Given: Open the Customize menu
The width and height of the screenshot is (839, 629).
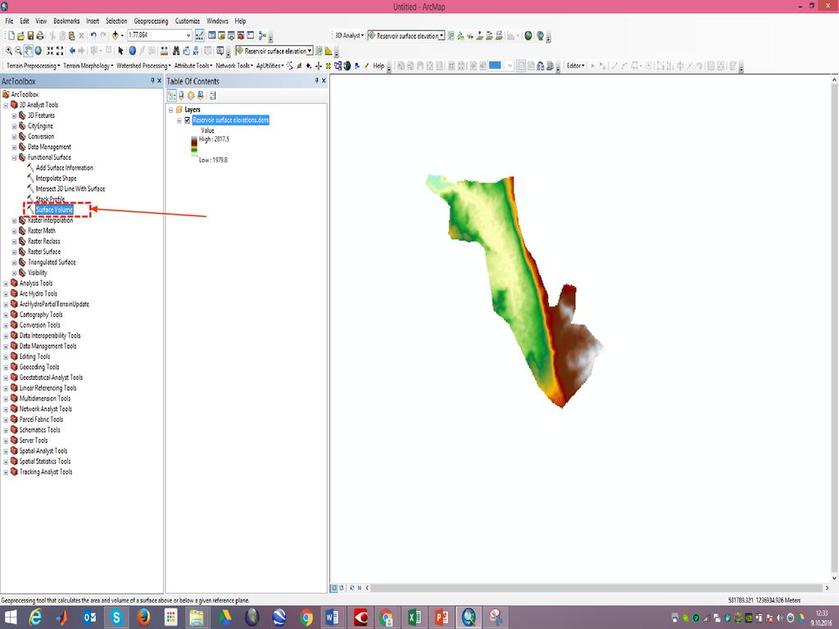Looking at the screenshot, I should (188, 20).
